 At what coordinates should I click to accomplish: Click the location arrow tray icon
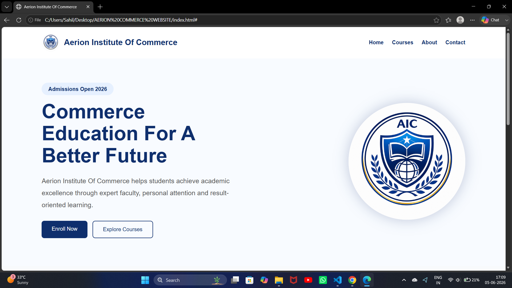click(x=425, y=280)
